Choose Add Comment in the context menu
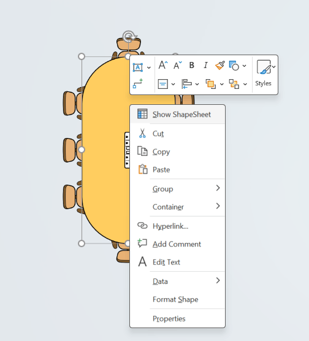Viewport: 309px width, 341px height. pyautogui.click(x=177, y=244)
